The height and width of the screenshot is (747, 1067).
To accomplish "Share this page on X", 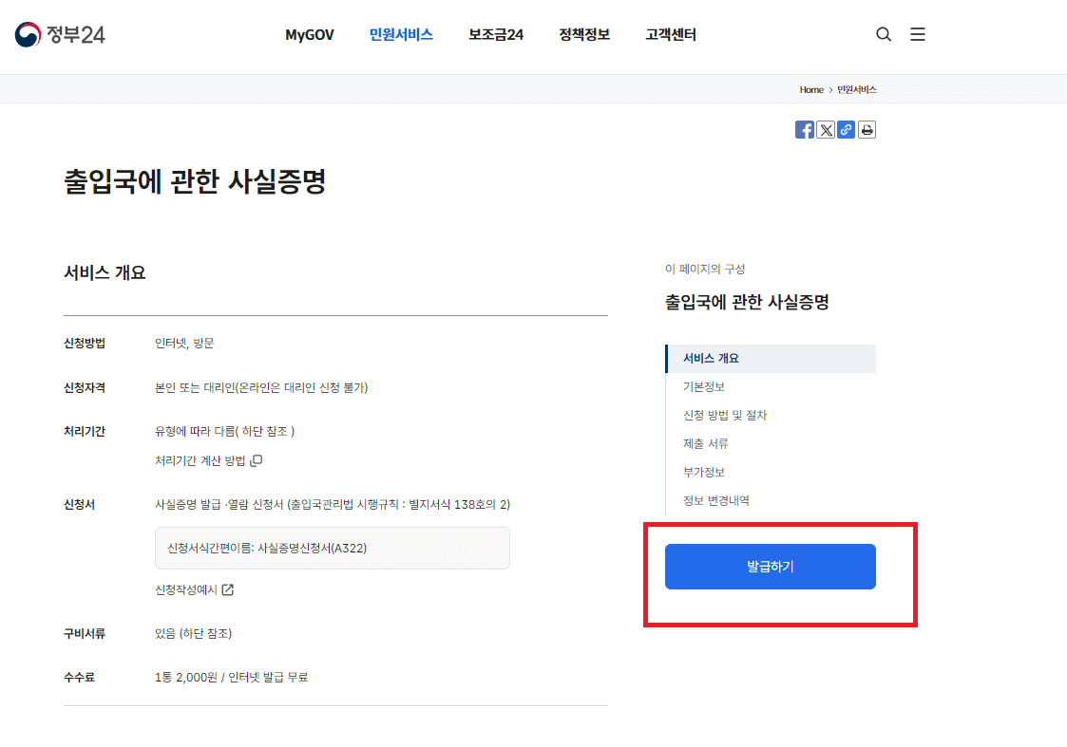I will coord(825,129).
